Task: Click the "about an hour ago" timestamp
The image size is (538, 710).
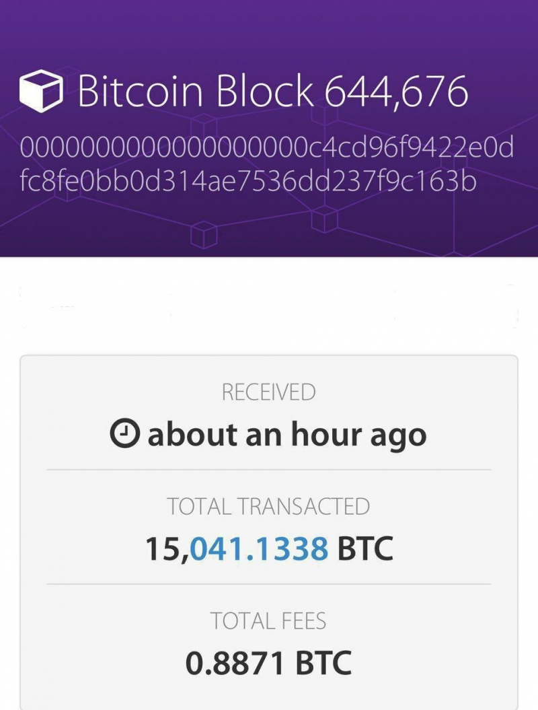Action: click(286, 435)
